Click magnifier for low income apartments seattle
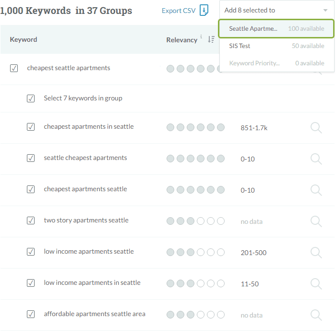336x331 pixels. click(x=316, y=252)
